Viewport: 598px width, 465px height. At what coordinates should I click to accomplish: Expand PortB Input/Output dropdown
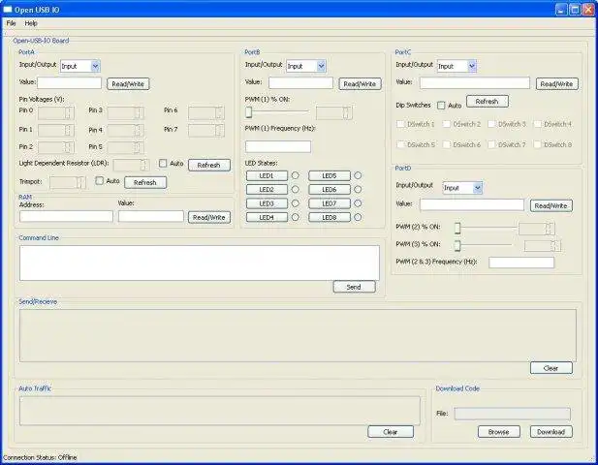pyautogui.click(x=321, y=66)
